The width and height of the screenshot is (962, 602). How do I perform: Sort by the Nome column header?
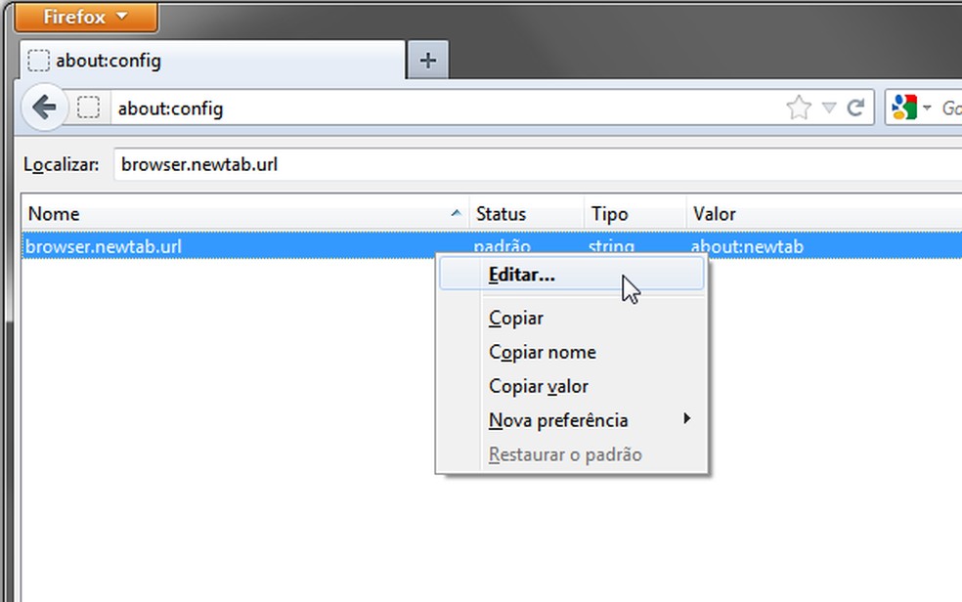(245, 213)
